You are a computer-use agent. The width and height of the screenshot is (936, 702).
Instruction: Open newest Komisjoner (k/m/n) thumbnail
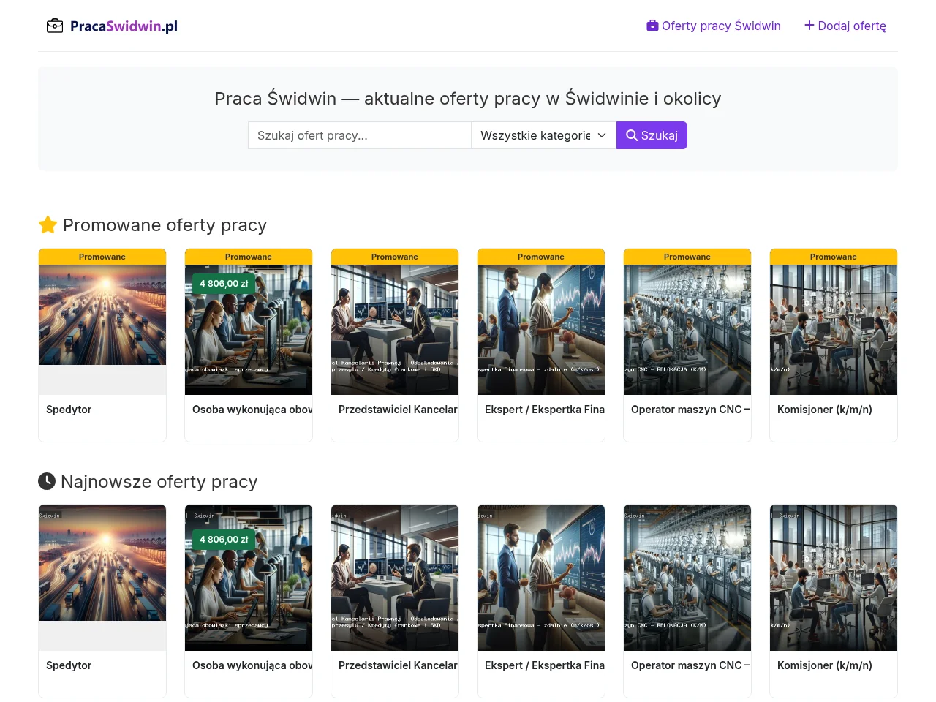click(x=834, y=578)
